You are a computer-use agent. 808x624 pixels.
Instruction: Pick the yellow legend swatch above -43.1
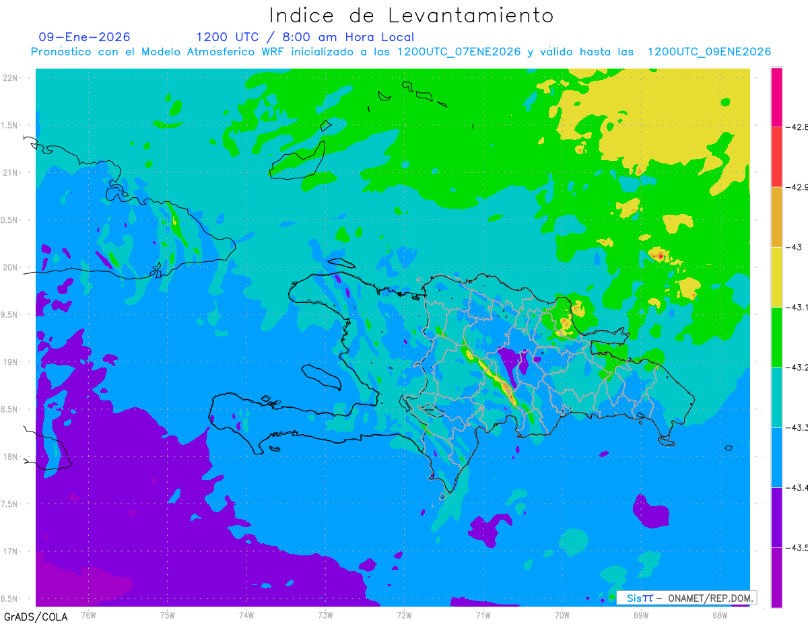coord(776,277)
